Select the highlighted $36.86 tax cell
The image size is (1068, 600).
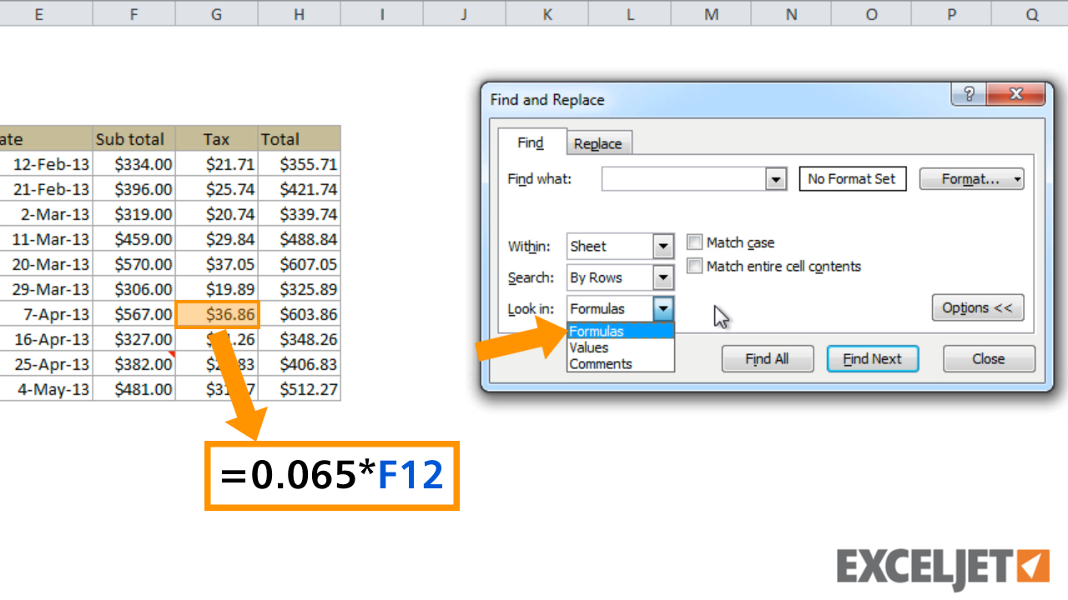coord(217,314)
